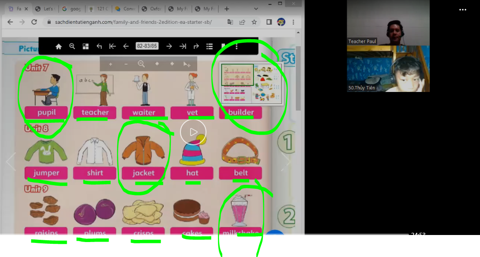The height and width of the screenshot is (257, 480).
Task: Jump to the first page of the book
Action: (x=112, y=46)
